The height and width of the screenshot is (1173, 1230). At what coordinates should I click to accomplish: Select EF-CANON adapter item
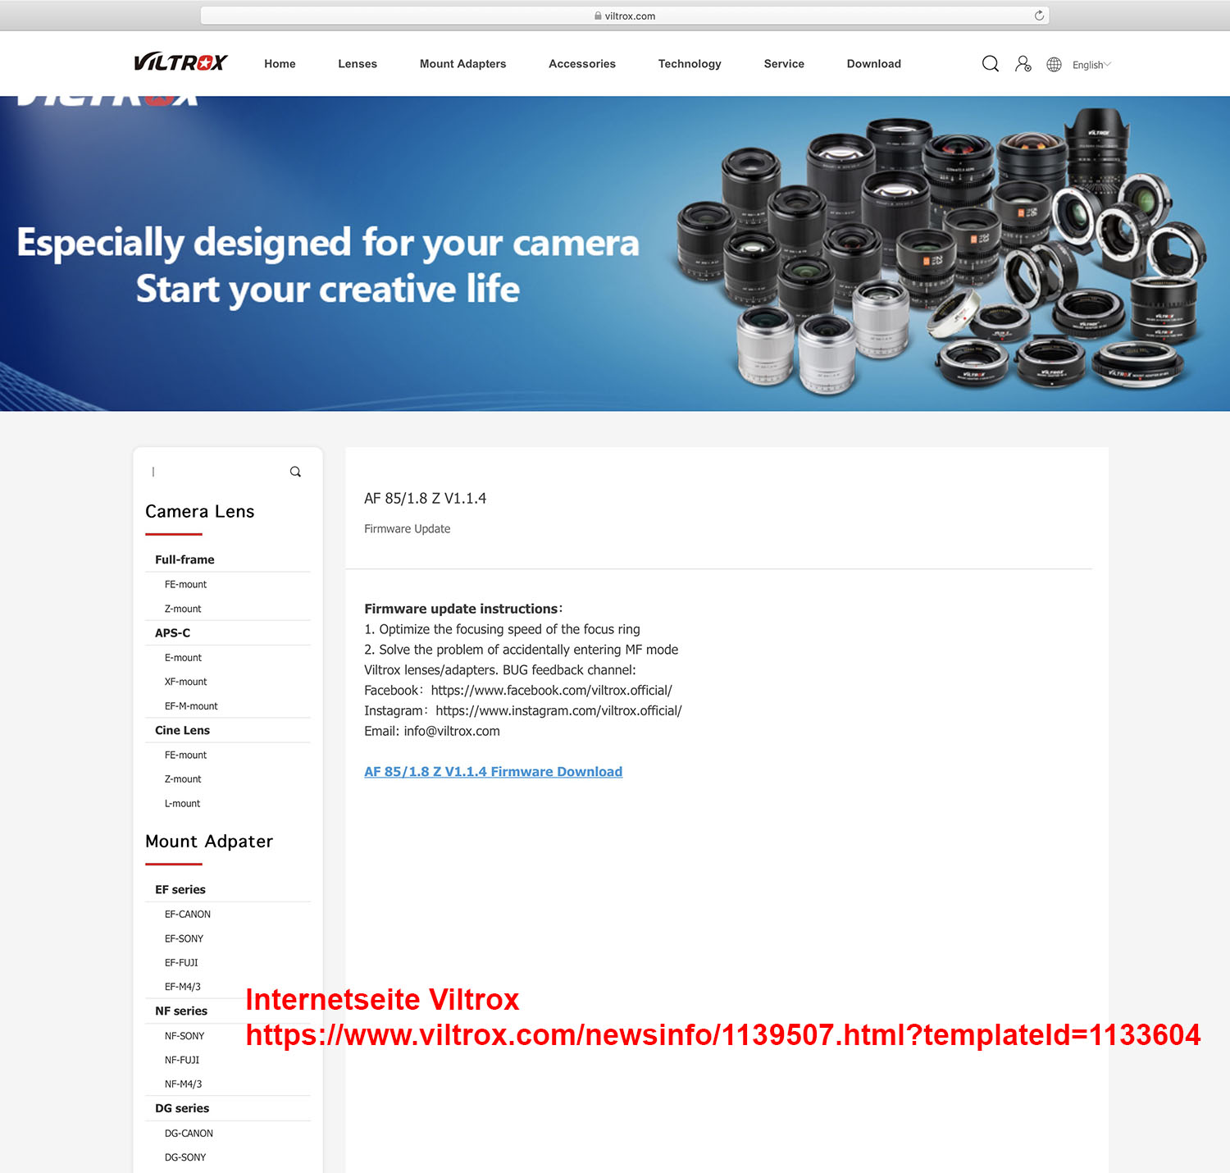pos(188,915)
